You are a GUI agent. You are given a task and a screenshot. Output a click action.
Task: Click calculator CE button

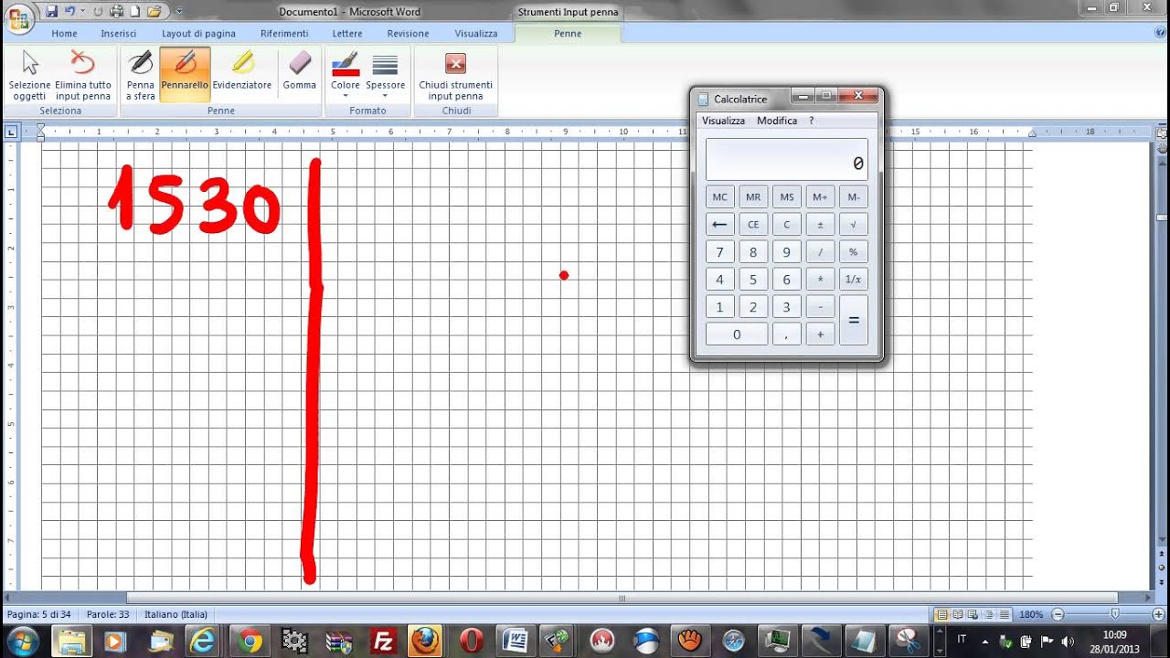tap(753, 225)
